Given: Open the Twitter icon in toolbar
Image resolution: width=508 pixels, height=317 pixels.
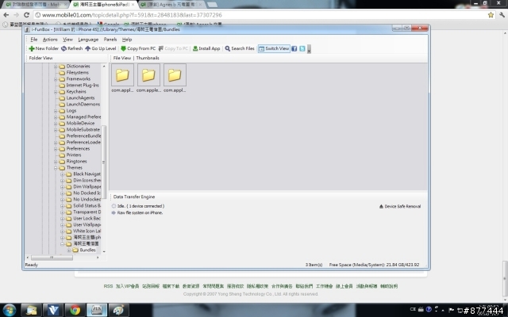Looking at the screenshot, I should pos(302,48).
